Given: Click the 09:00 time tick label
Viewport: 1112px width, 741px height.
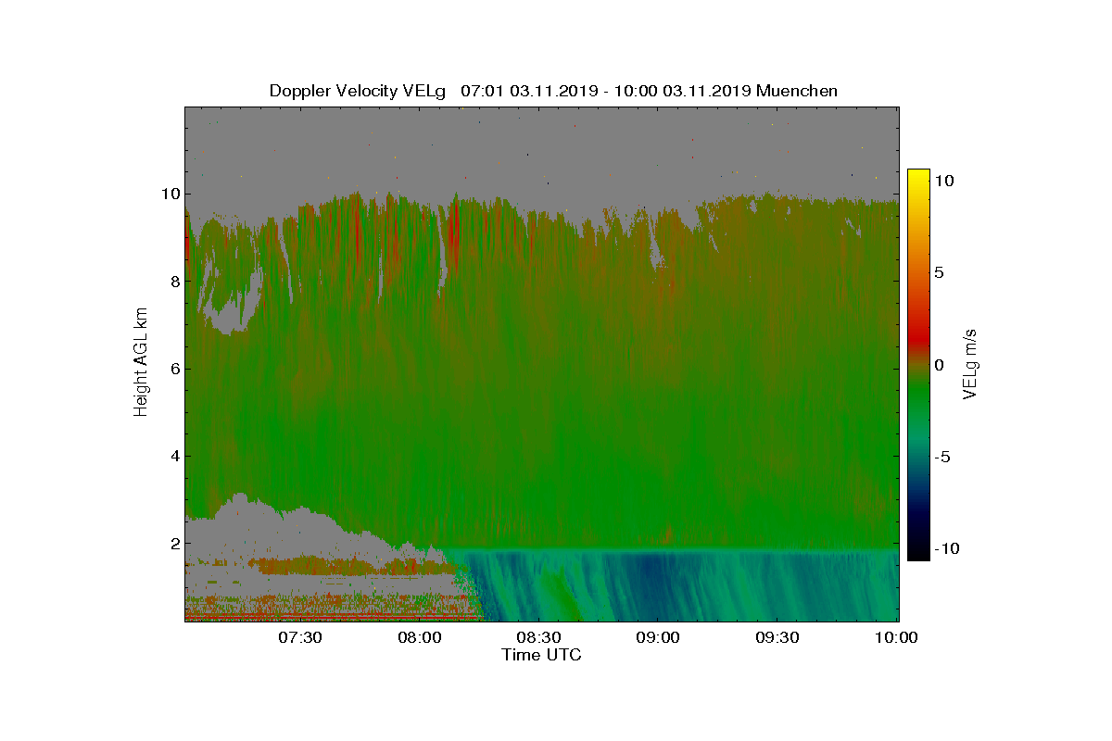Looking at the screenshot, I should pyautogui.click(x=658, y=638).
